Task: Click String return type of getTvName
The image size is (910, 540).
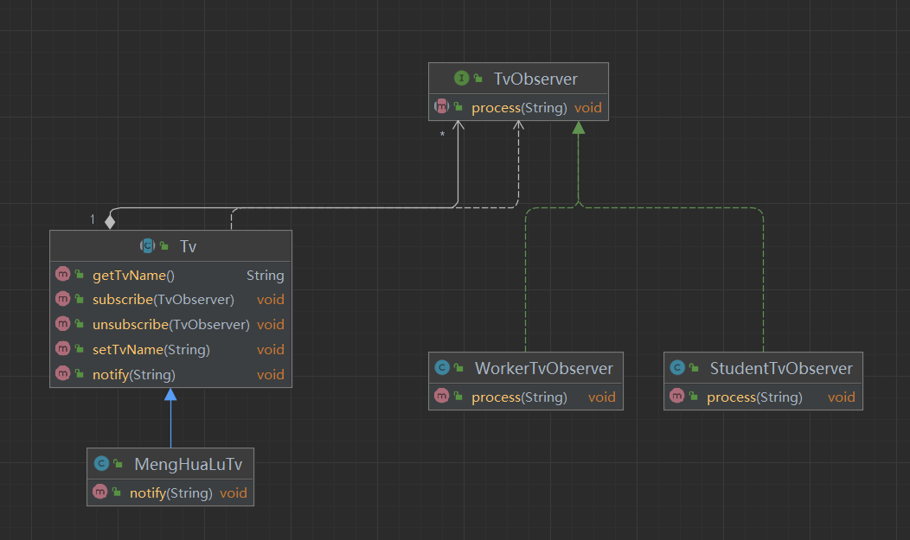Action: coord(266,276)
